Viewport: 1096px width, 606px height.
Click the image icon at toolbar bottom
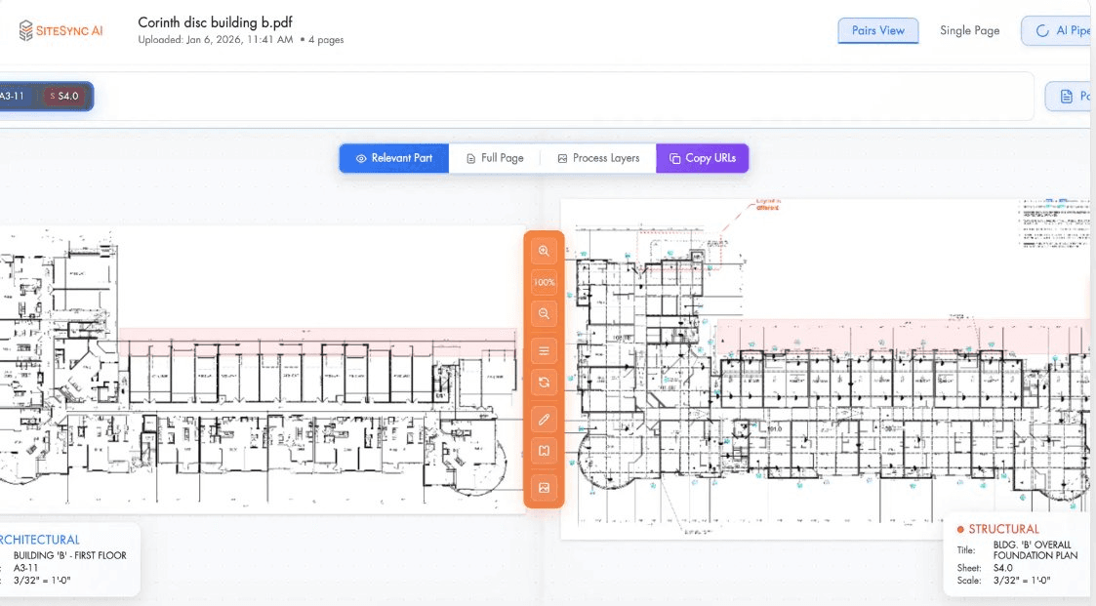click(x=544, y=487)
